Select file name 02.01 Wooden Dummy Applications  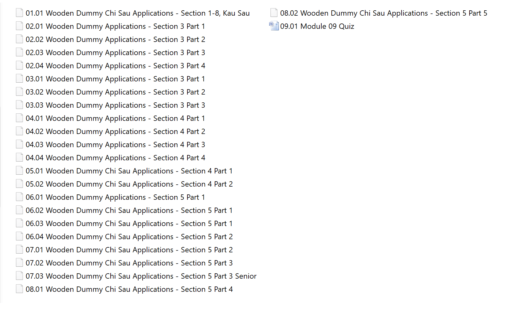point(115,26)
